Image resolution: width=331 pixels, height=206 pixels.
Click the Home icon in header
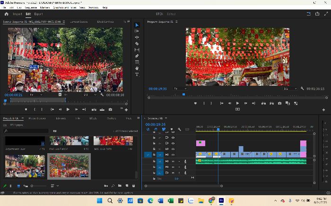point(6,14)
